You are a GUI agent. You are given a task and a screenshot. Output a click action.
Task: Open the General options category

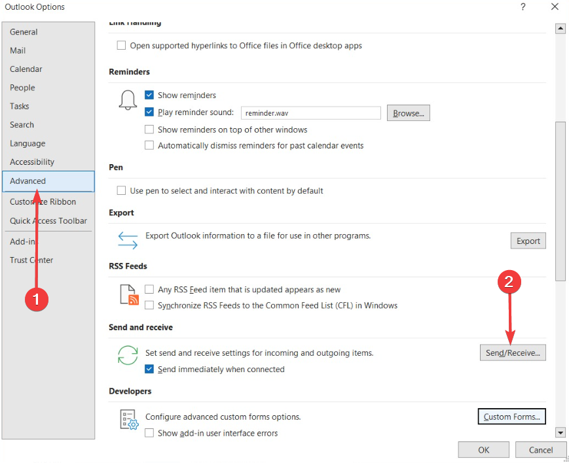[48, 32]
